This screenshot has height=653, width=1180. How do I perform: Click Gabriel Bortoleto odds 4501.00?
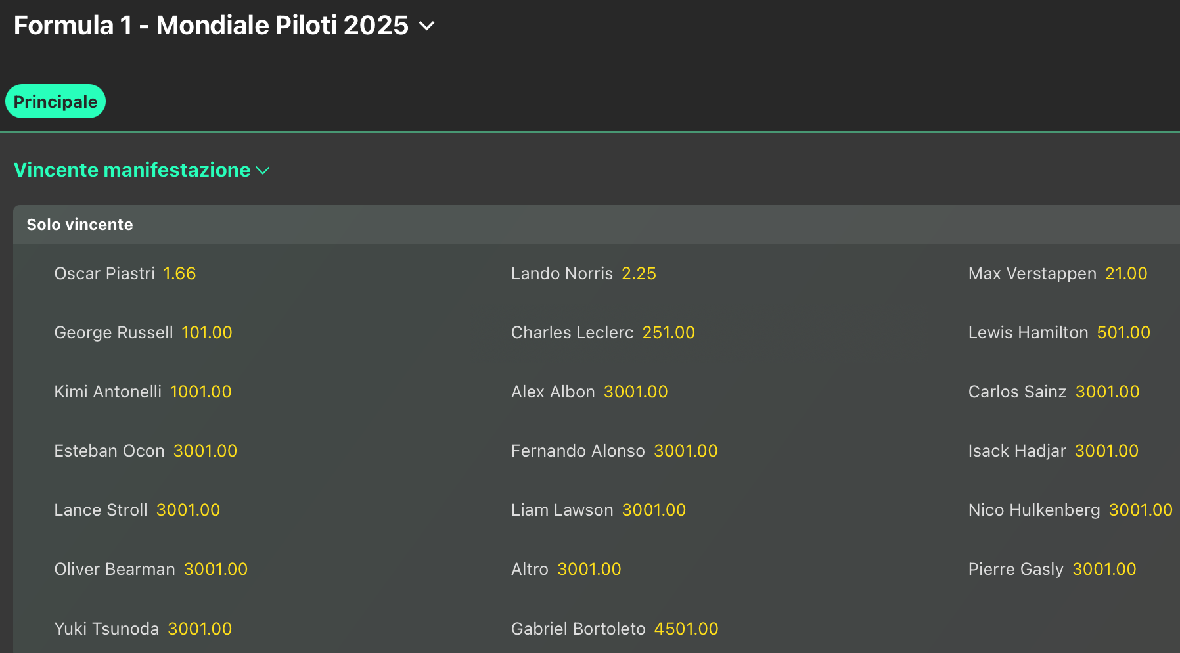[x=686, y=629]
